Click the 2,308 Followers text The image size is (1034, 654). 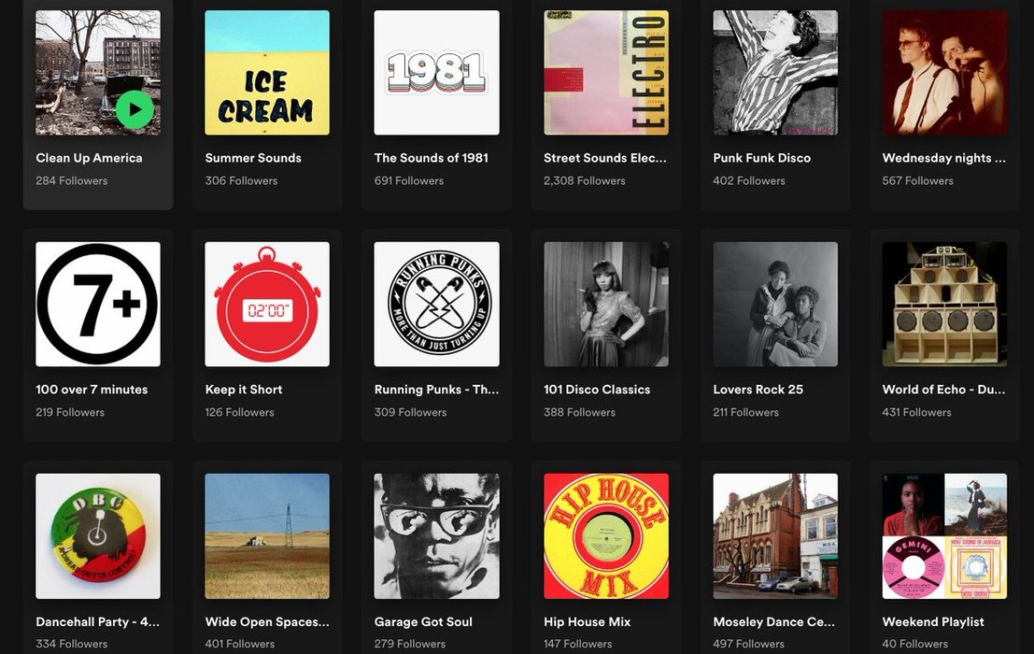click(x=585, y=180)
